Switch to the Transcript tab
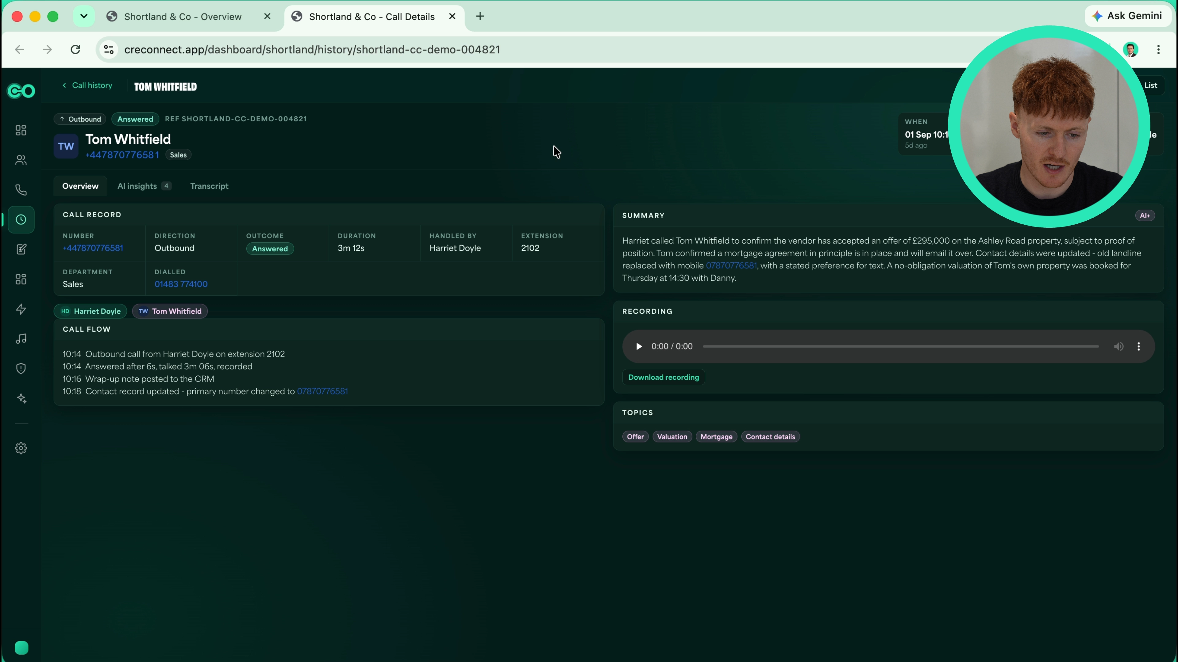Image resolution: width=1178 pixels, height=662 pixels. click(210, 186)
